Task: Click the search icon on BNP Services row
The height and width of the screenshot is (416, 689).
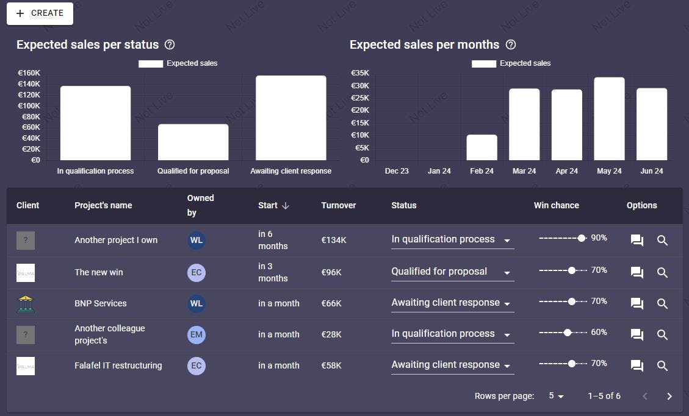Action: (662, 303)
